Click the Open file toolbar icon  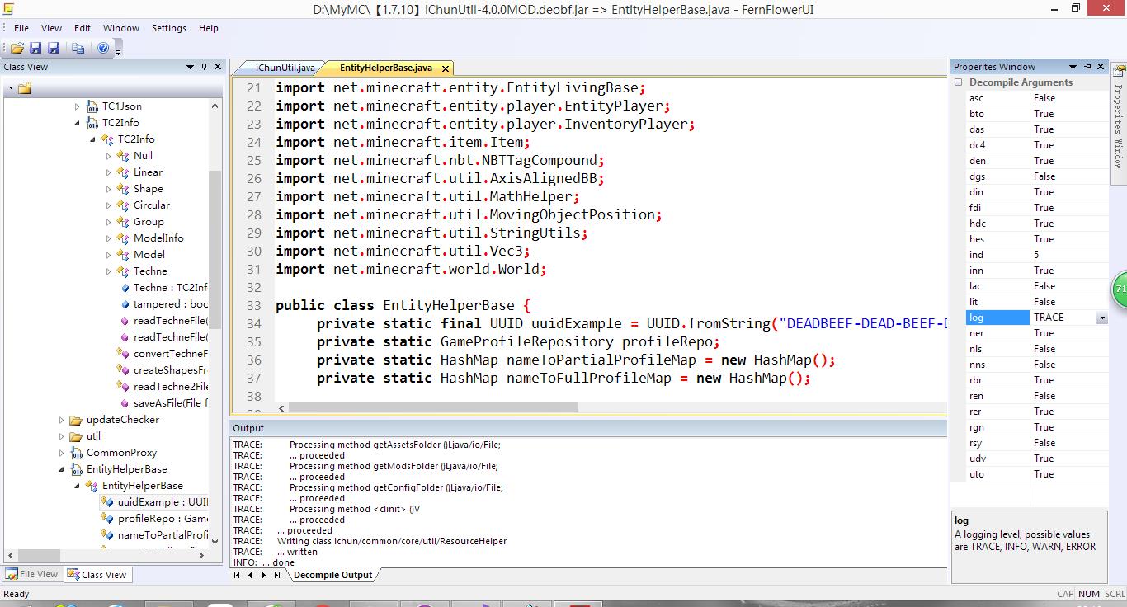tap(17, 49)
